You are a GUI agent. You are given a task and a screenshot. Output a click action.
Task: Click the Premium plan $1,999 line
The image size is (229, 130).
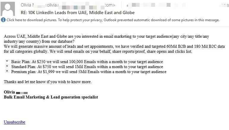89,72
